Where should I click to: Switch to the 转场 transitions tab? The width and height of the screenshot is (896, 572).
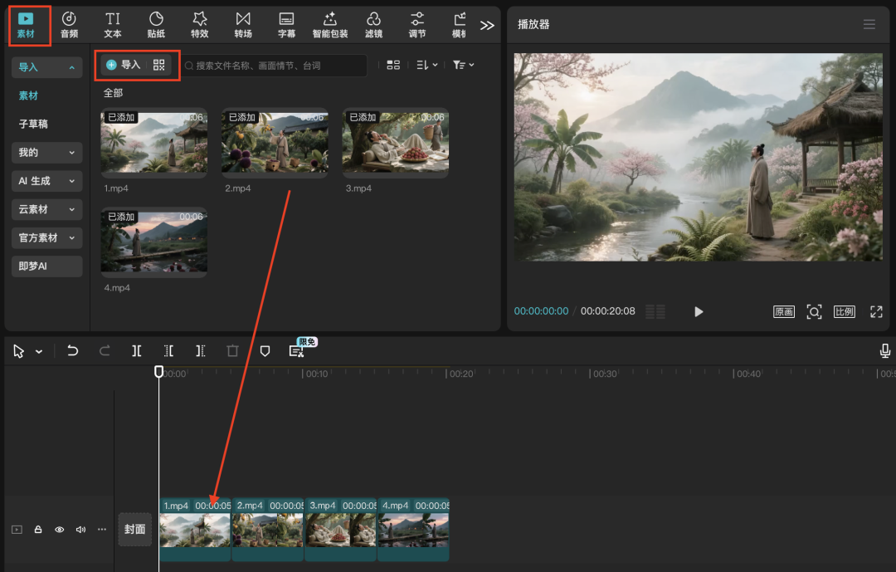(x=242, y=24)
